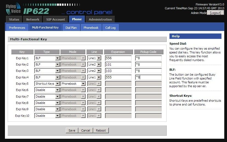227x142 pixels.
Task: Click the Expansion field containing 101
Action: click(118, 65)
